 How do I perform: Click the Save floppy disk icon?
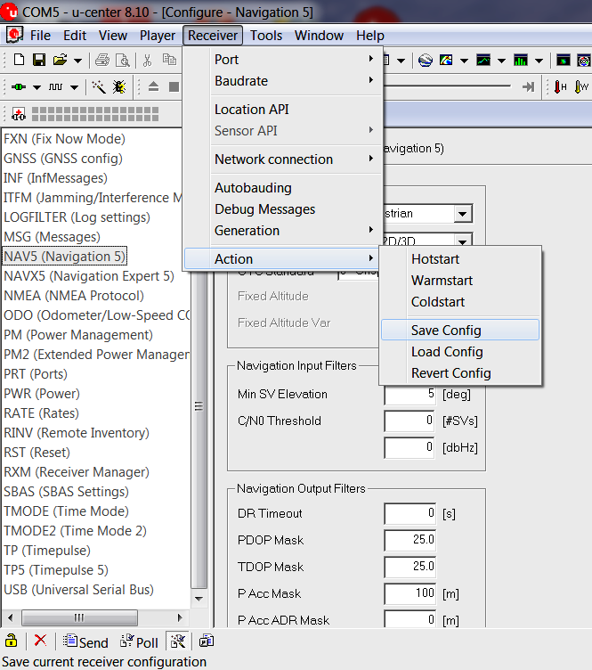pyautogui.click(x=39, y=61)
